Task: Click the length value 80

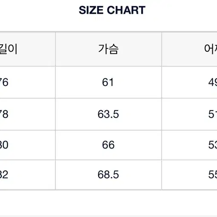Action: (x=4, y=145)
